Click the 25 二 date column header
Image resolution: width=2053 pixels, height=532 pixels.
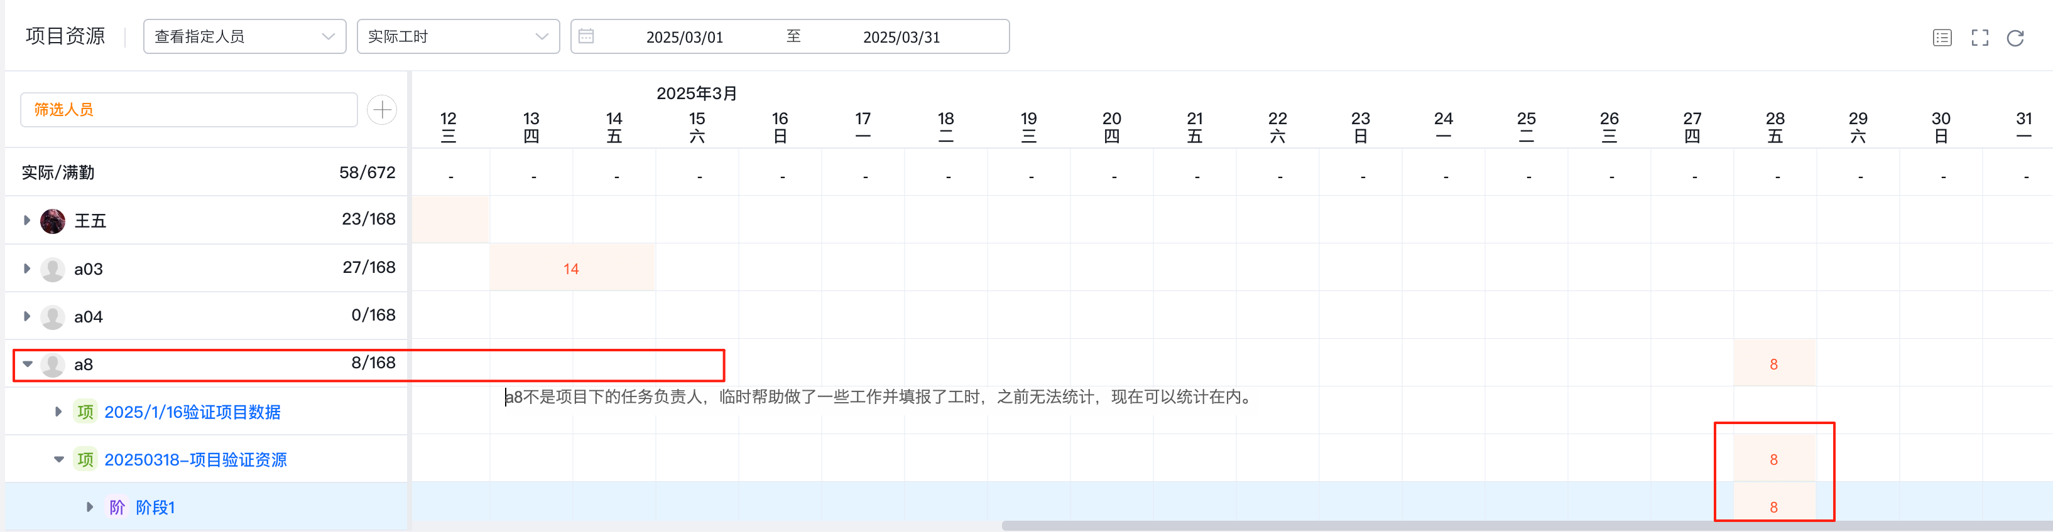tap(1526, 127)
